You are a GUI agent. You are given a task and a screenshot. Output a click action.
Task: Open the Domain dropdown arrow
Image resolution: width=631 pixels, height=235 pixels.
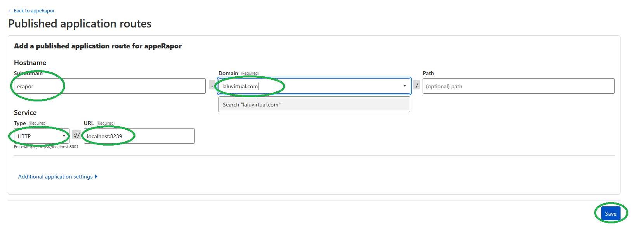pyautogui.click(x=404, y=86)
